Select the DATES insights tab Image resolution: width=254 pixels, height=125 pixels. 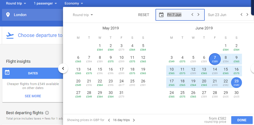coord(33,73)
